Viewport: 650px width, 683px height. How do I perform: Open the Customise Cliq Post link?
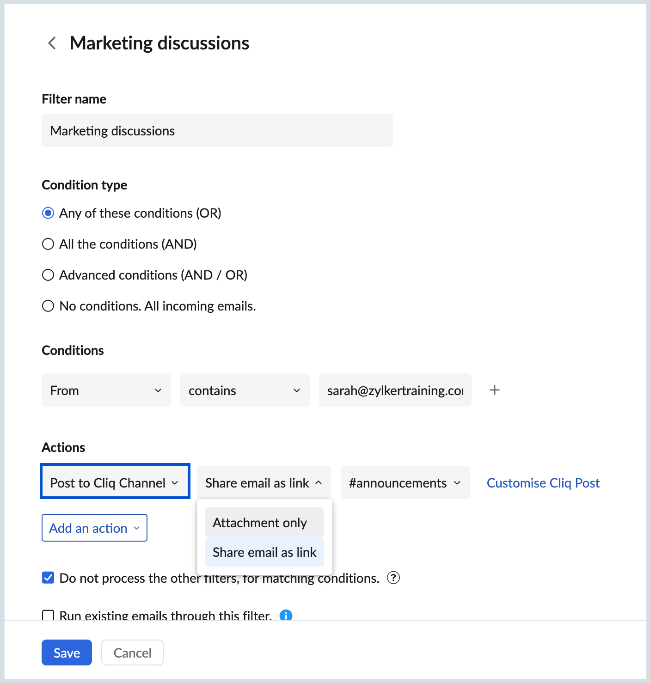point(543,482)
